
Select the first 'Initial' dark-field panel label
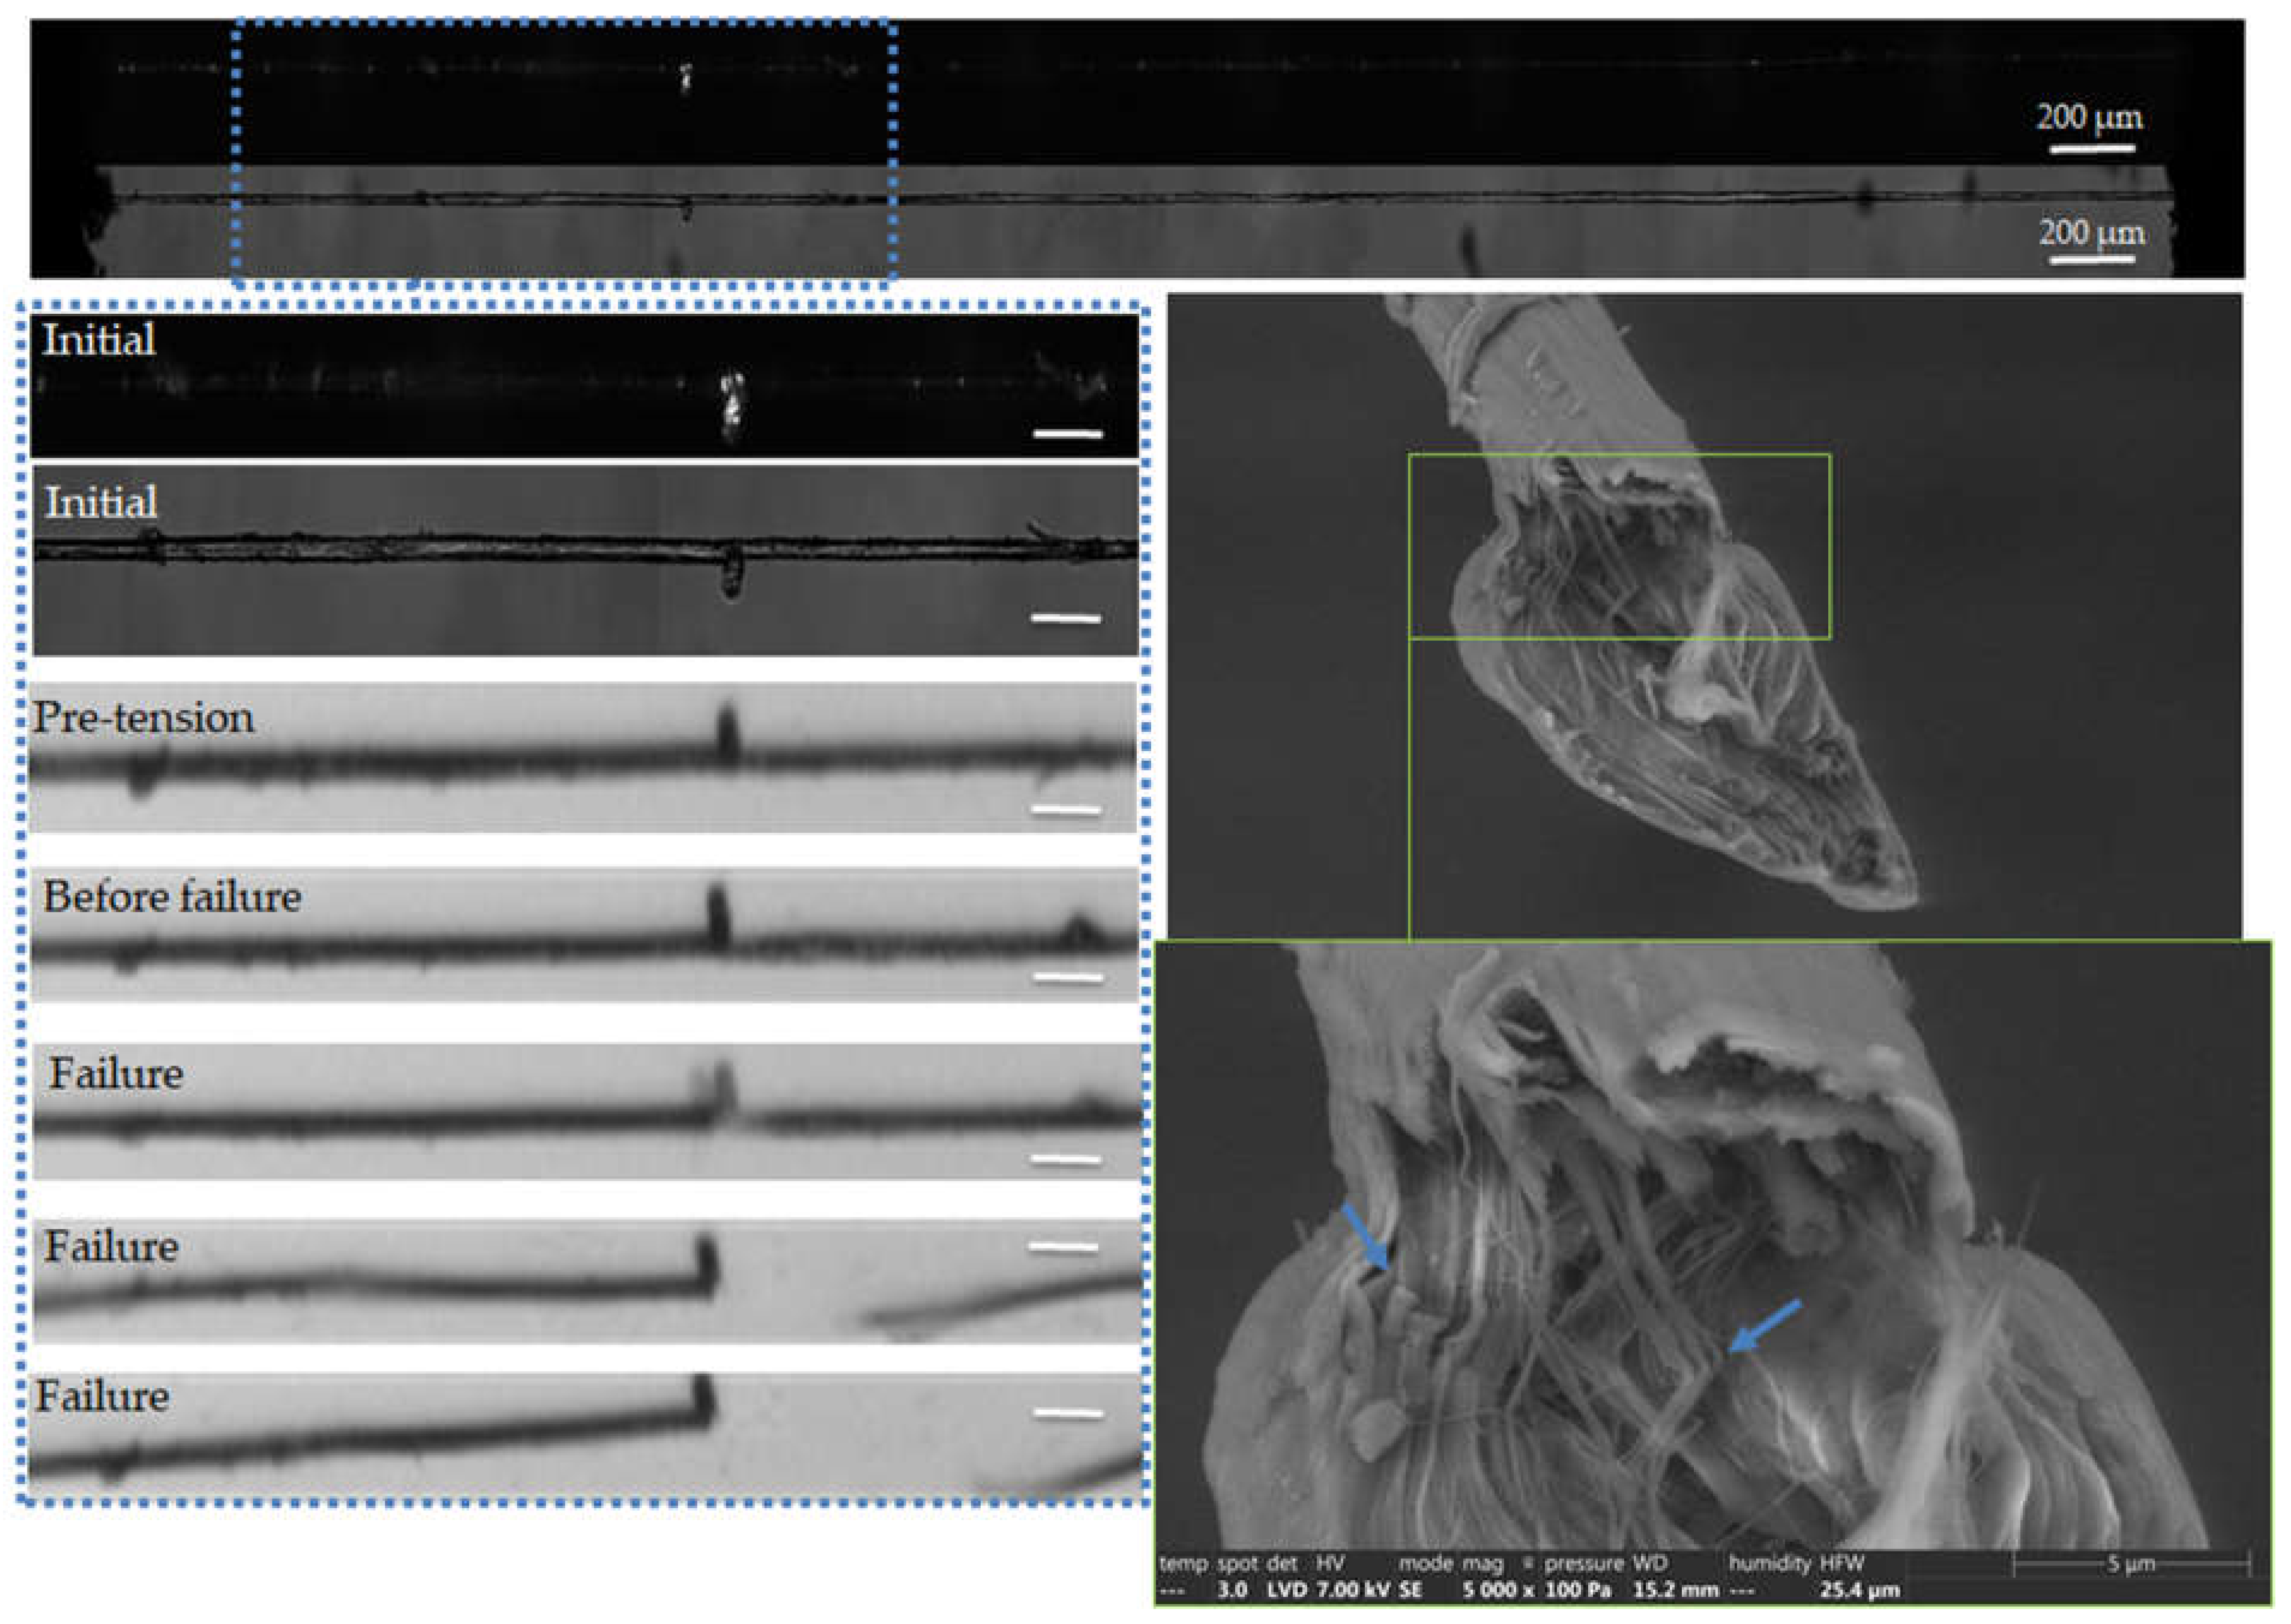point(98,340)
